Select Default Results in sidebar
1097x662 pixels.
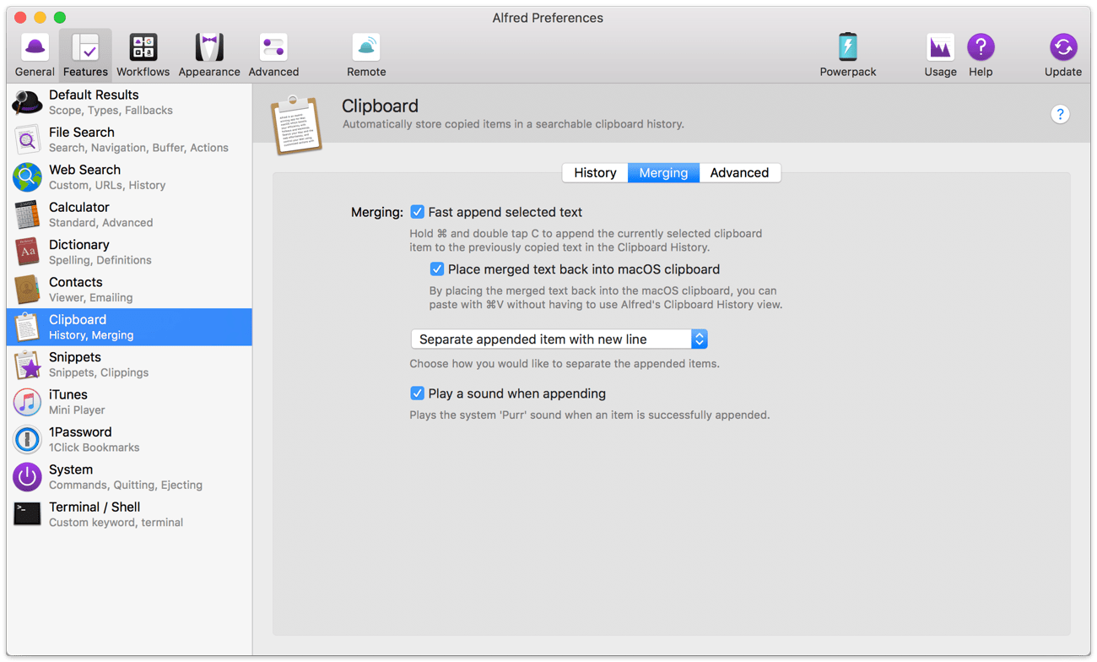click(129, 102)
